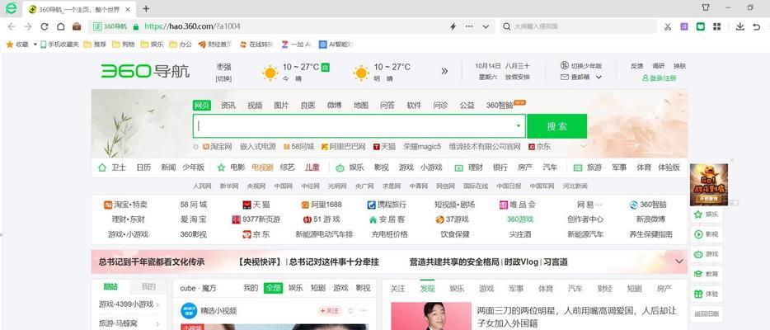Image resolution: width=770 pixels, height=330 pixels.
Task: Open the 唯品会 site link
Action: [x=518, y=205]
